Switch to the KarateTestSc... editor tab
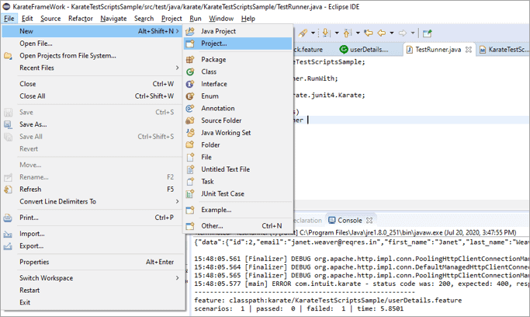The height and width of the screenshot is (317, 530). point(504,50)
